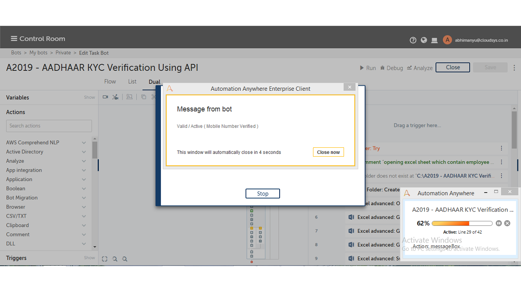Show the Variables panel

point(90,98)
